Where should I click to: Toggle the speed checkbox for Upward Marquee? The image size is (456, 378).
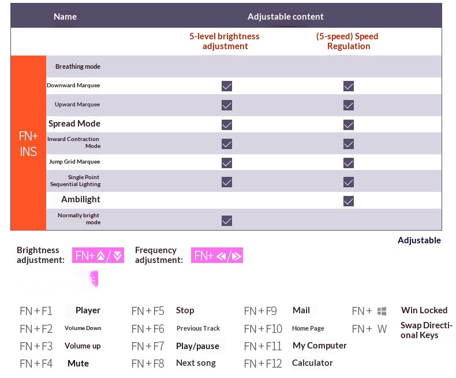click(x=348, y=105)
